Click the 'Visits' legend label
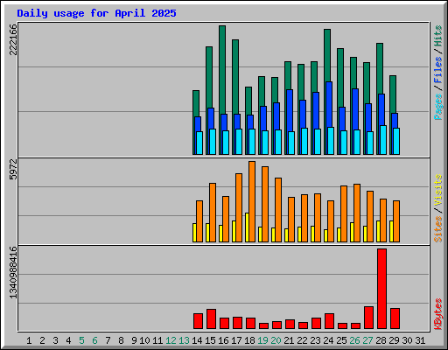 pyautogui.click(x=437, y=190)
